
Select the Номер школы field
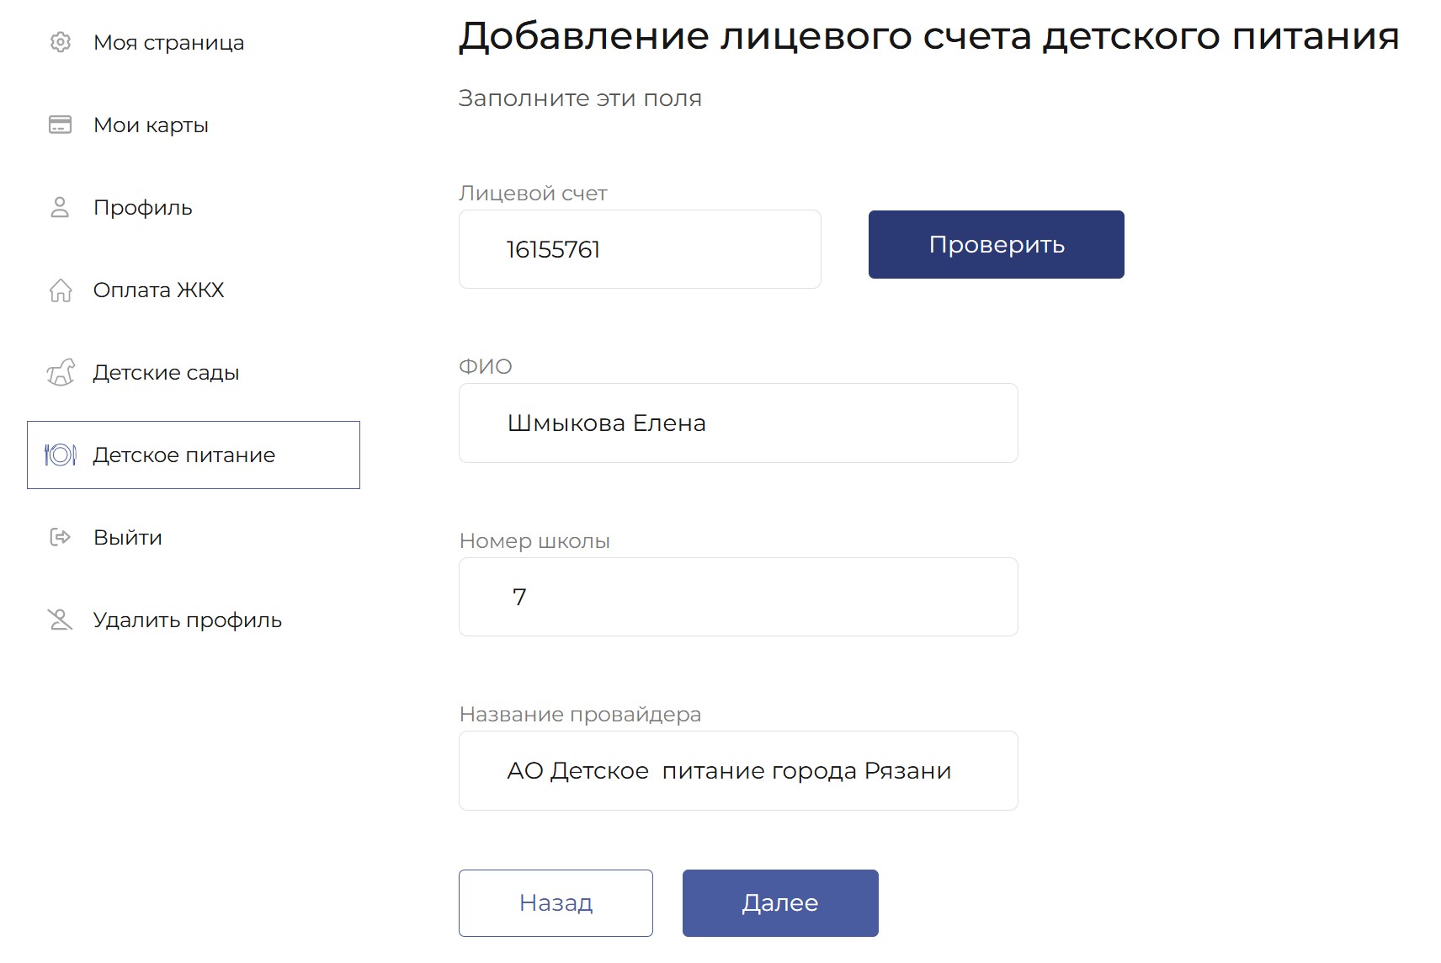[738, 597]
